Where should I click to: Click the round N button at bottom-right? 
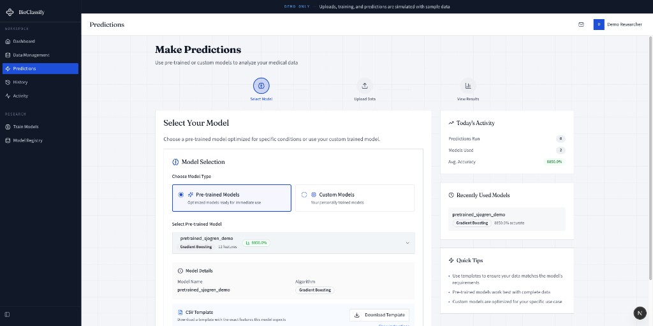[640, 313]
